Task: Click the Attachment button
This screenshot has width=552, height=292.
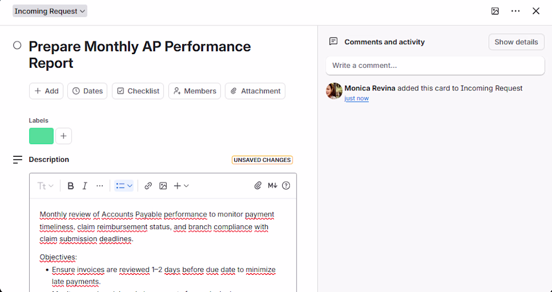Action: 255,91
